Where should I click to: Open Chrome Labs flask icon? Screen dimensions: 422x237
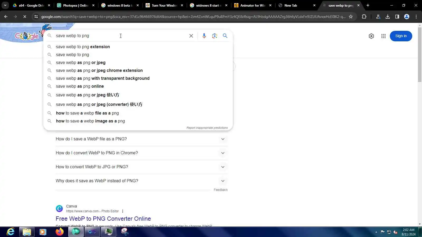point(378,17)
